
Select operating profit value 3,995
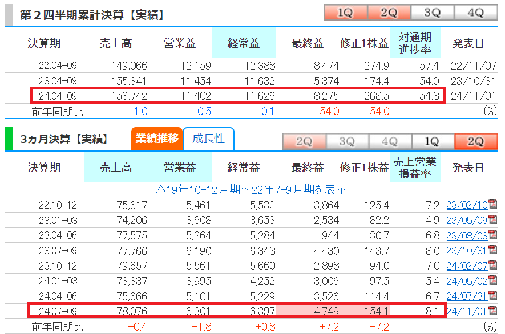[x=199, y=281]
